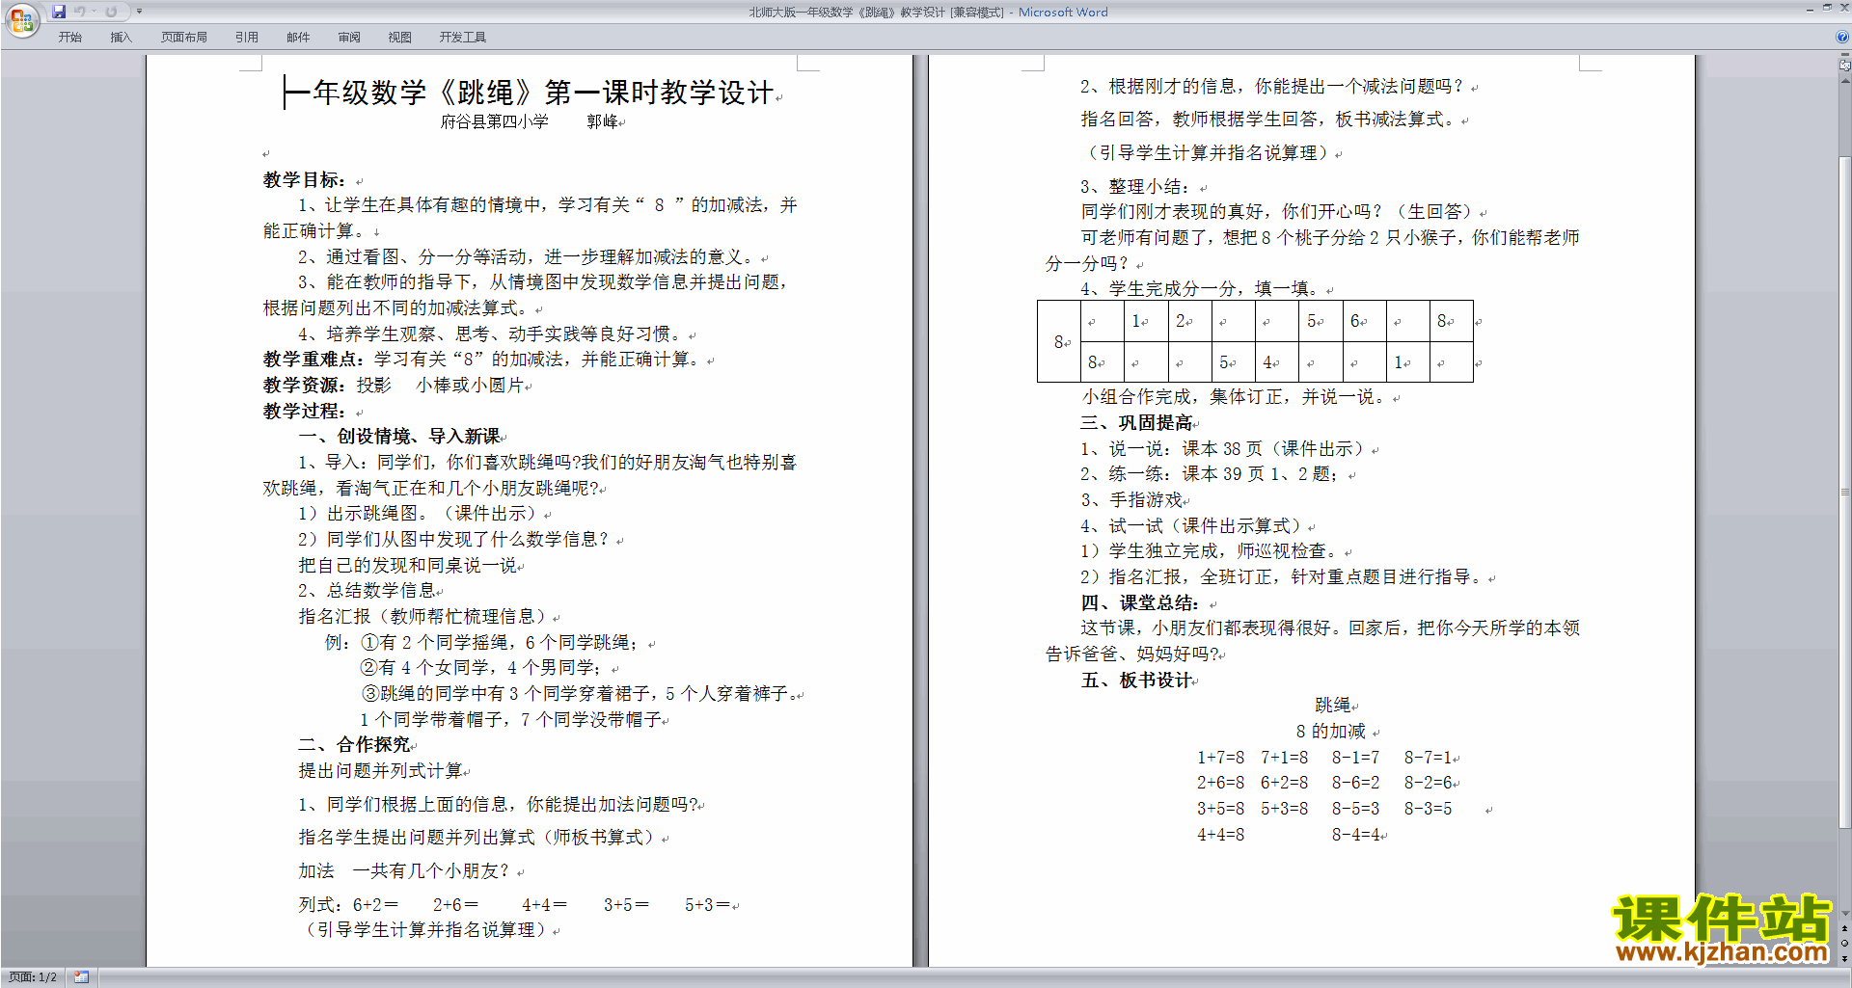The image size is (1852, 988).
Task: Click table cell 6 in top row
Action: (1364, 321)
